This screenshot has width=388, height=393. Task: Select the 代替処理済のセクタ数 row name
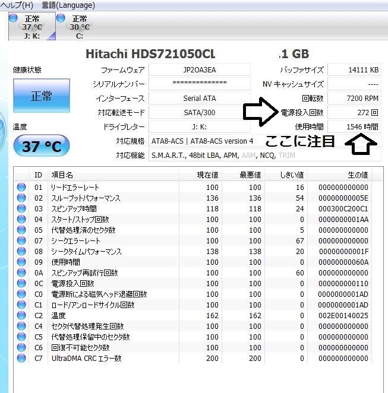(x=83, y=230)
